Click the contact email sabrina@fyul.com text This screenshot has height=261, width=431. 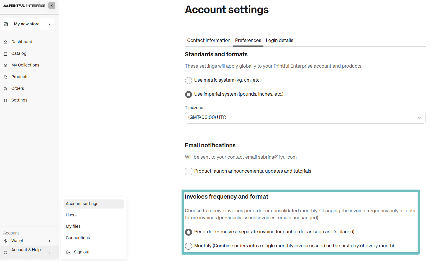277,157
